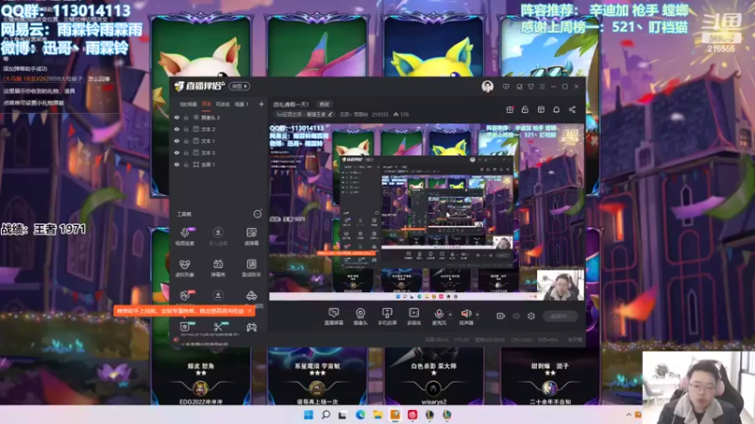Open File Explorer from the taskbar

click(x=377, y=415)
